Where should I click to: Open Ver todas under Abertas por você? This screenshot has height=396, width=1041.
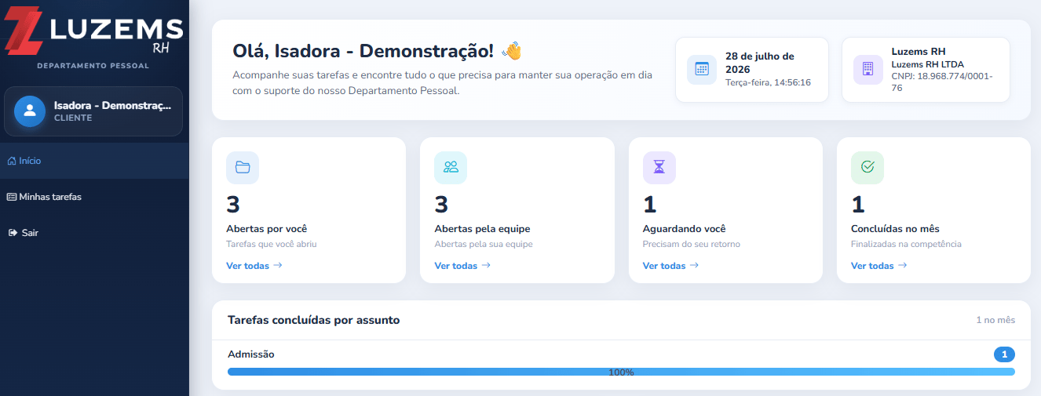click(254, 266)
